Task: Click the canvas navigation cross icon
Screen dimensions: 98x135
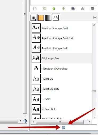Action: (x=25, y=121)
